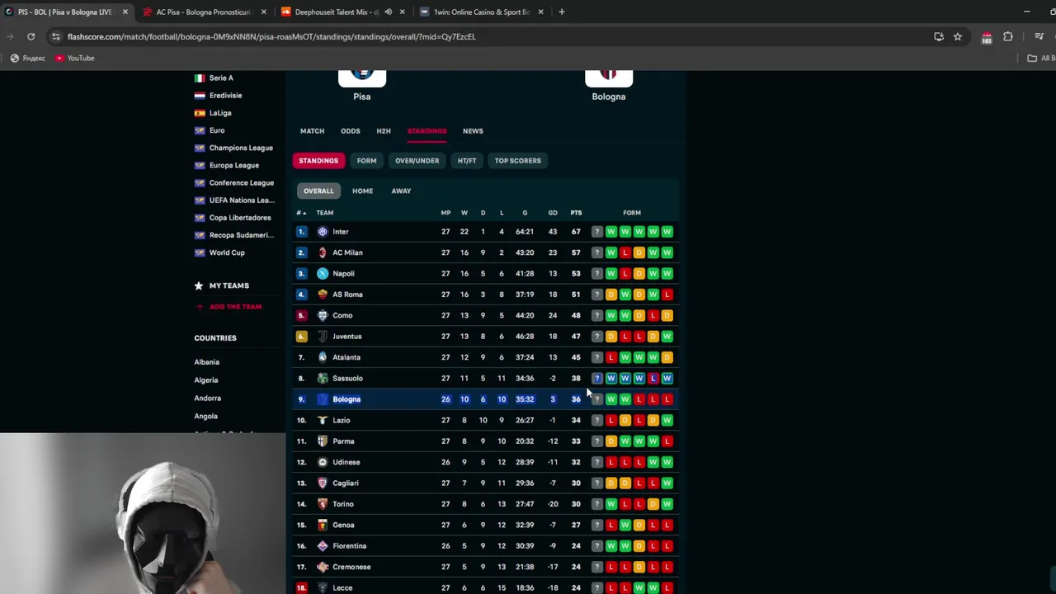Image resolution: width=1056 pixels, height=594 pixels.
Task: Click the last green W form badge for Inter
Action: 667,232
